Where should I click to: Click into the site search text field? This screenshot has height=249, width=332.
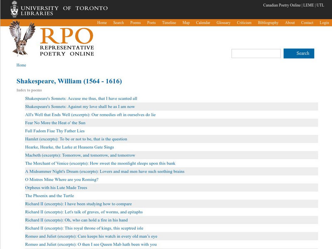coord(256,54)
